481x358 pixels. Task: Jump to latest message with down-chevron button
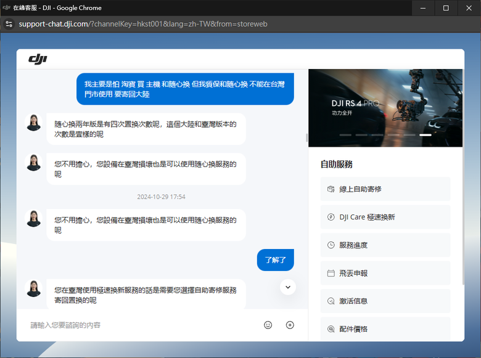[288, 287]
